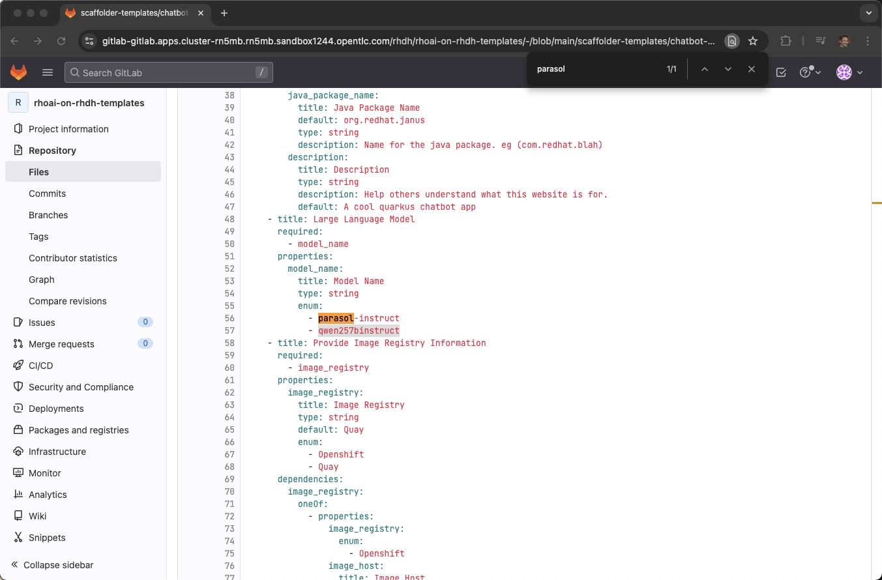Open rhoai-on-rhdh-templates project link
The height and width of the screenshot is (580, 882).
(89, 103)
